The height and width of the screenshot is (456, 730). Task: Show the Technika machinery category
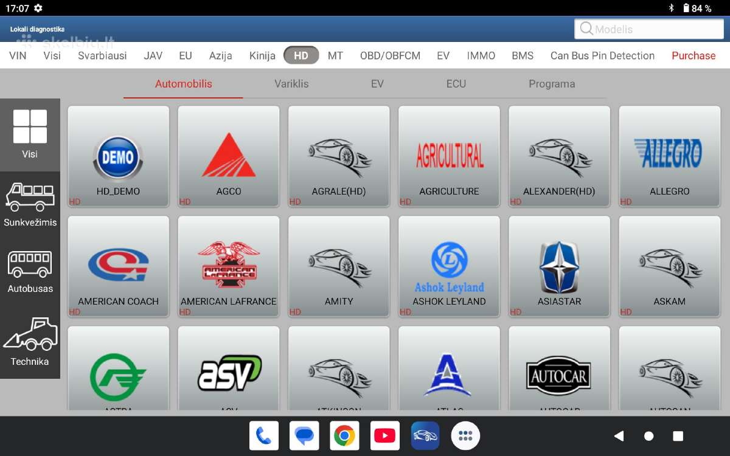30,342
